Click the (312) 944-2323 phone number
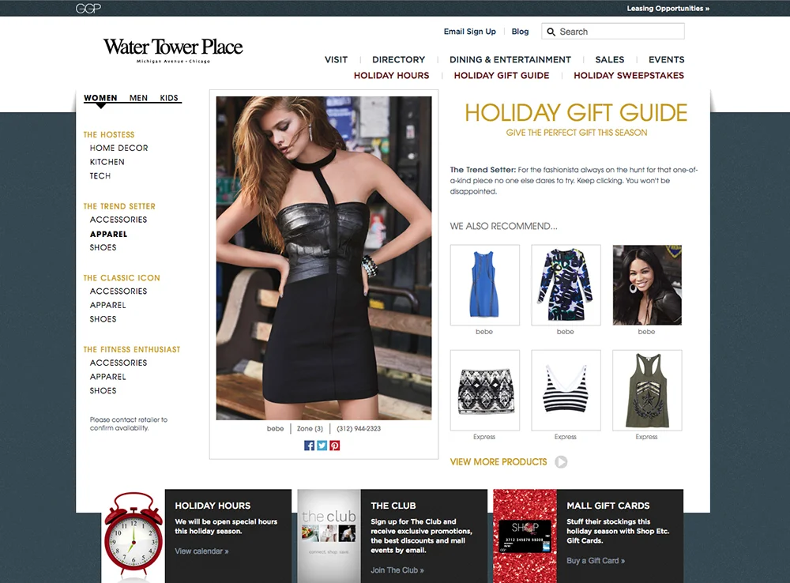Viewport: 790px width, 583px height. click(359, 429)
